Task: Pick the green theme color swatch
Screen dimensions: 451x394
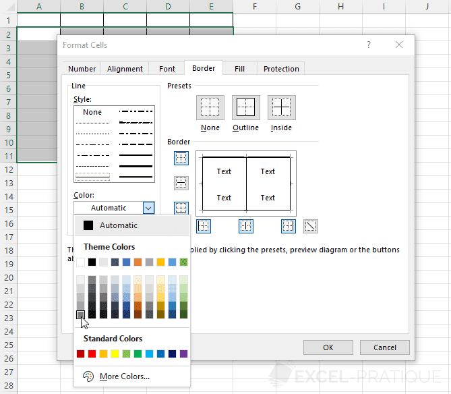Action: pyautogui.click(x=183, y=262)
